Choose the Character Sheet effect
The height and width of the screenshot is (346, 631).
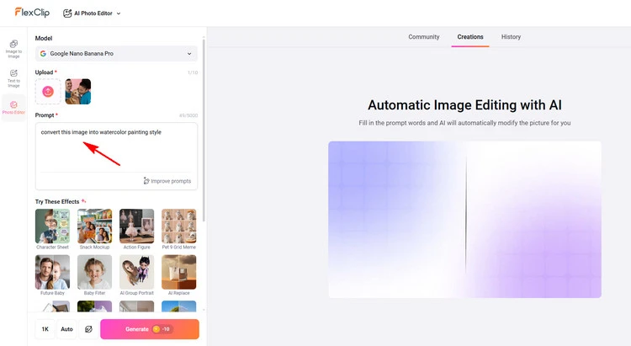[x=52, y=226]
